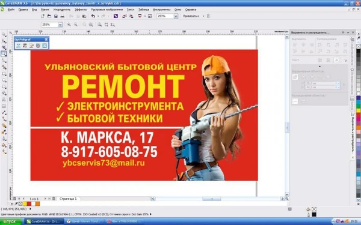The image size is (361, 225).
Task: Open the Шрифт Univers Cond taskbar window
Action: tap(84, 221)
